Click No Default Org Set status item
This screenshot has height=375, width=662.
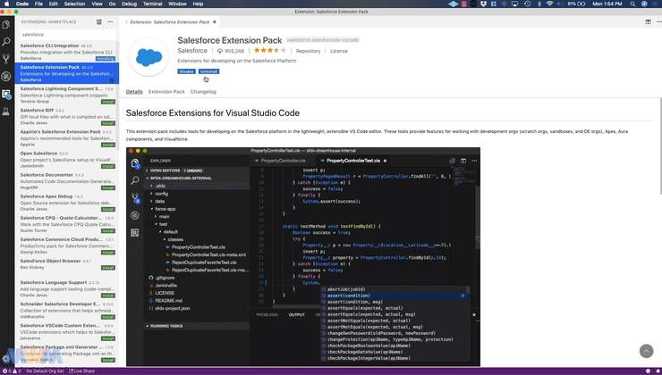click(45, 371)
